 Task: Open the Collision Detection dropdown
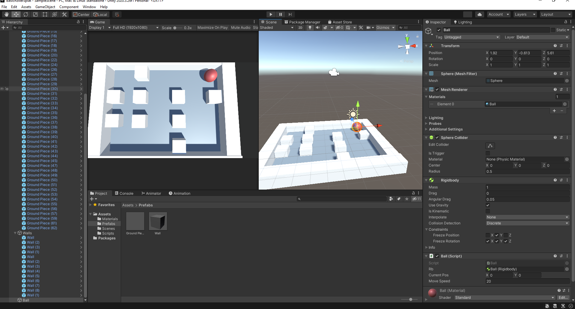pyautogui.click(x=527, y=223)
